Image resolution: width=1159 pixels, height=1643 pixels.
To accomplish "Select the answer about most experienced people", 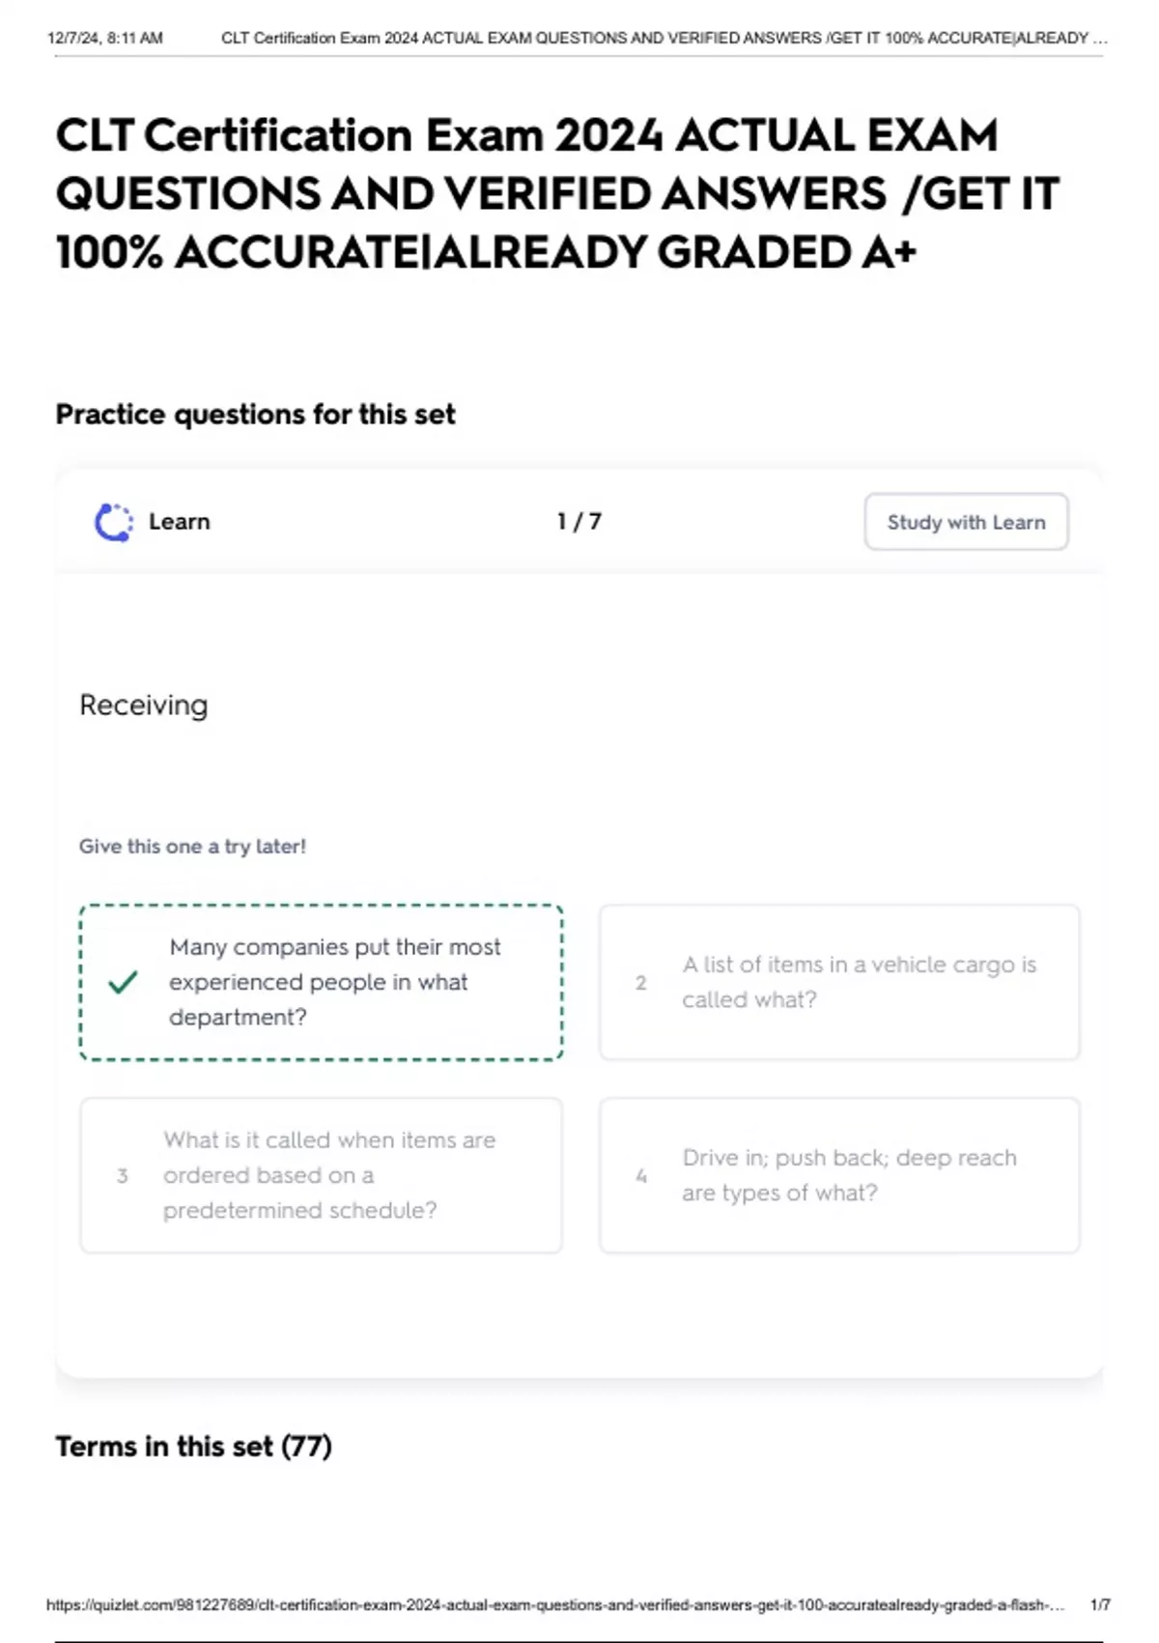I will 334,982.
